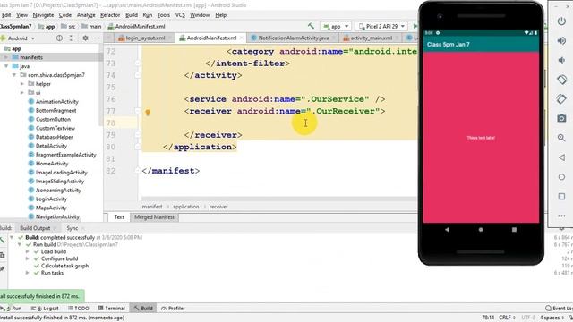
Task: Open the Edit menu
Action: [x=6, y=15]
